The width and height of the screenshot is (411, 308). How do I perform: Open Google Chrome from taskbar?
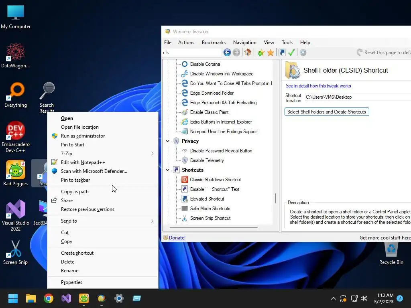49,298
